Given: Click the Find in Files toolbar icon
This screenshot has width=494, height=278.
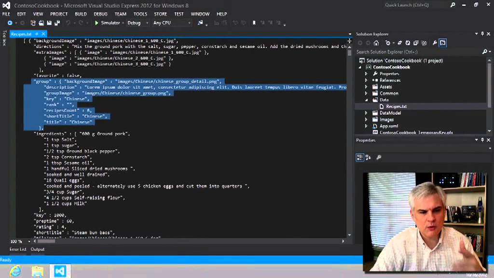Looking at the screenshot, I should pos(200,23).
